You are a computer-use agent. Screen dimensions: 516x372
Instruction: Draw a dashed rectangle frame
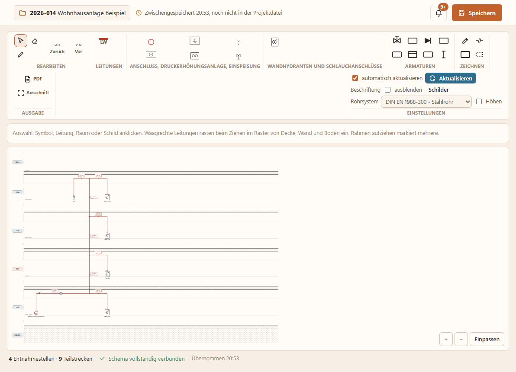[480, 54]
